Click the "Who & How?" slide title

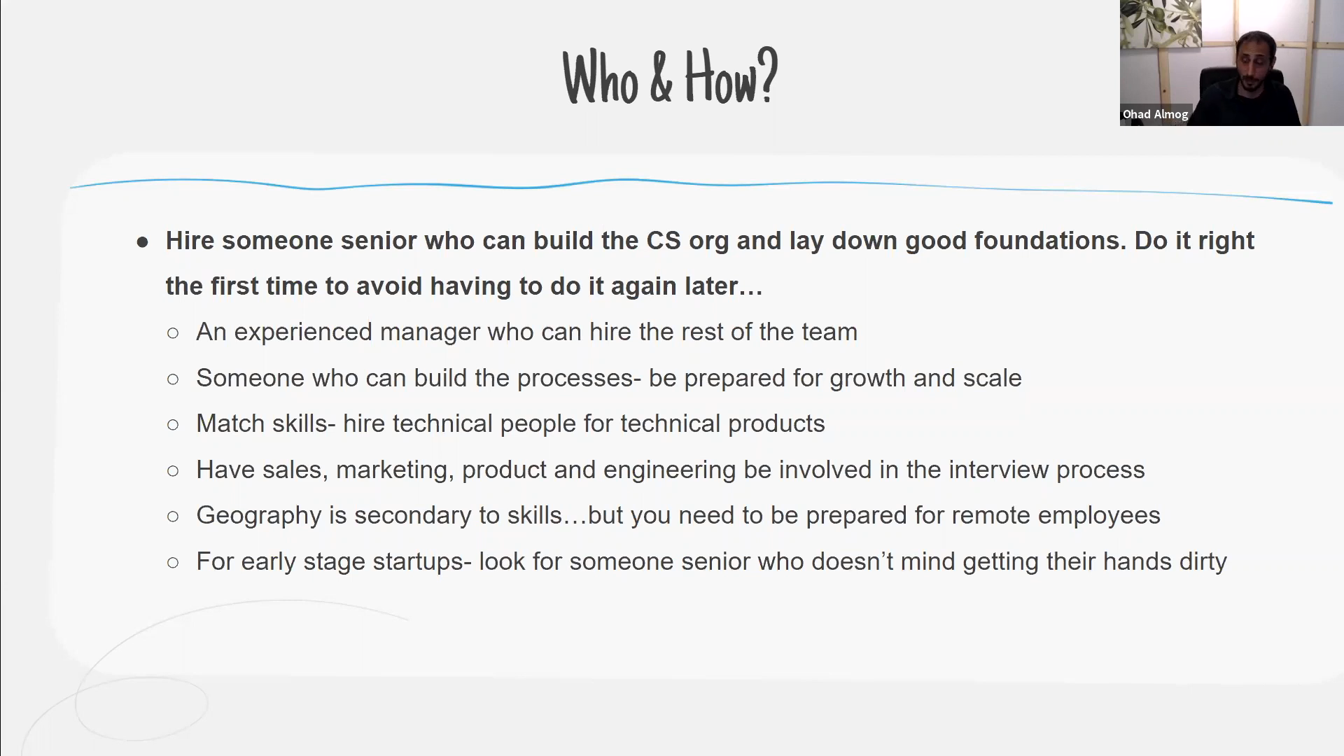point(670,77)
